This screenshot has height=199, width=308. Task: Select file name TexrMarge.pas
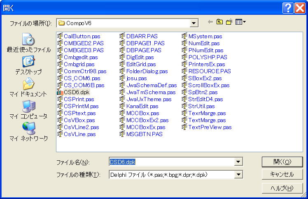point(207,113)
